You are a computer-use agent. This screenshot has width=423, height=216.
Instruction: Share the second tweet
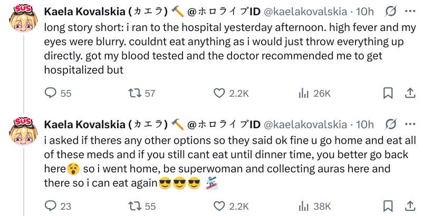pos(409,206)
